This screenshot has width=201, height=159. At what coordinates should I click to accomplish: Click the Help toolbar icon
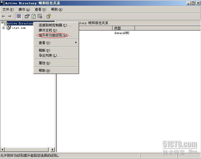click(x=49, y=16)
